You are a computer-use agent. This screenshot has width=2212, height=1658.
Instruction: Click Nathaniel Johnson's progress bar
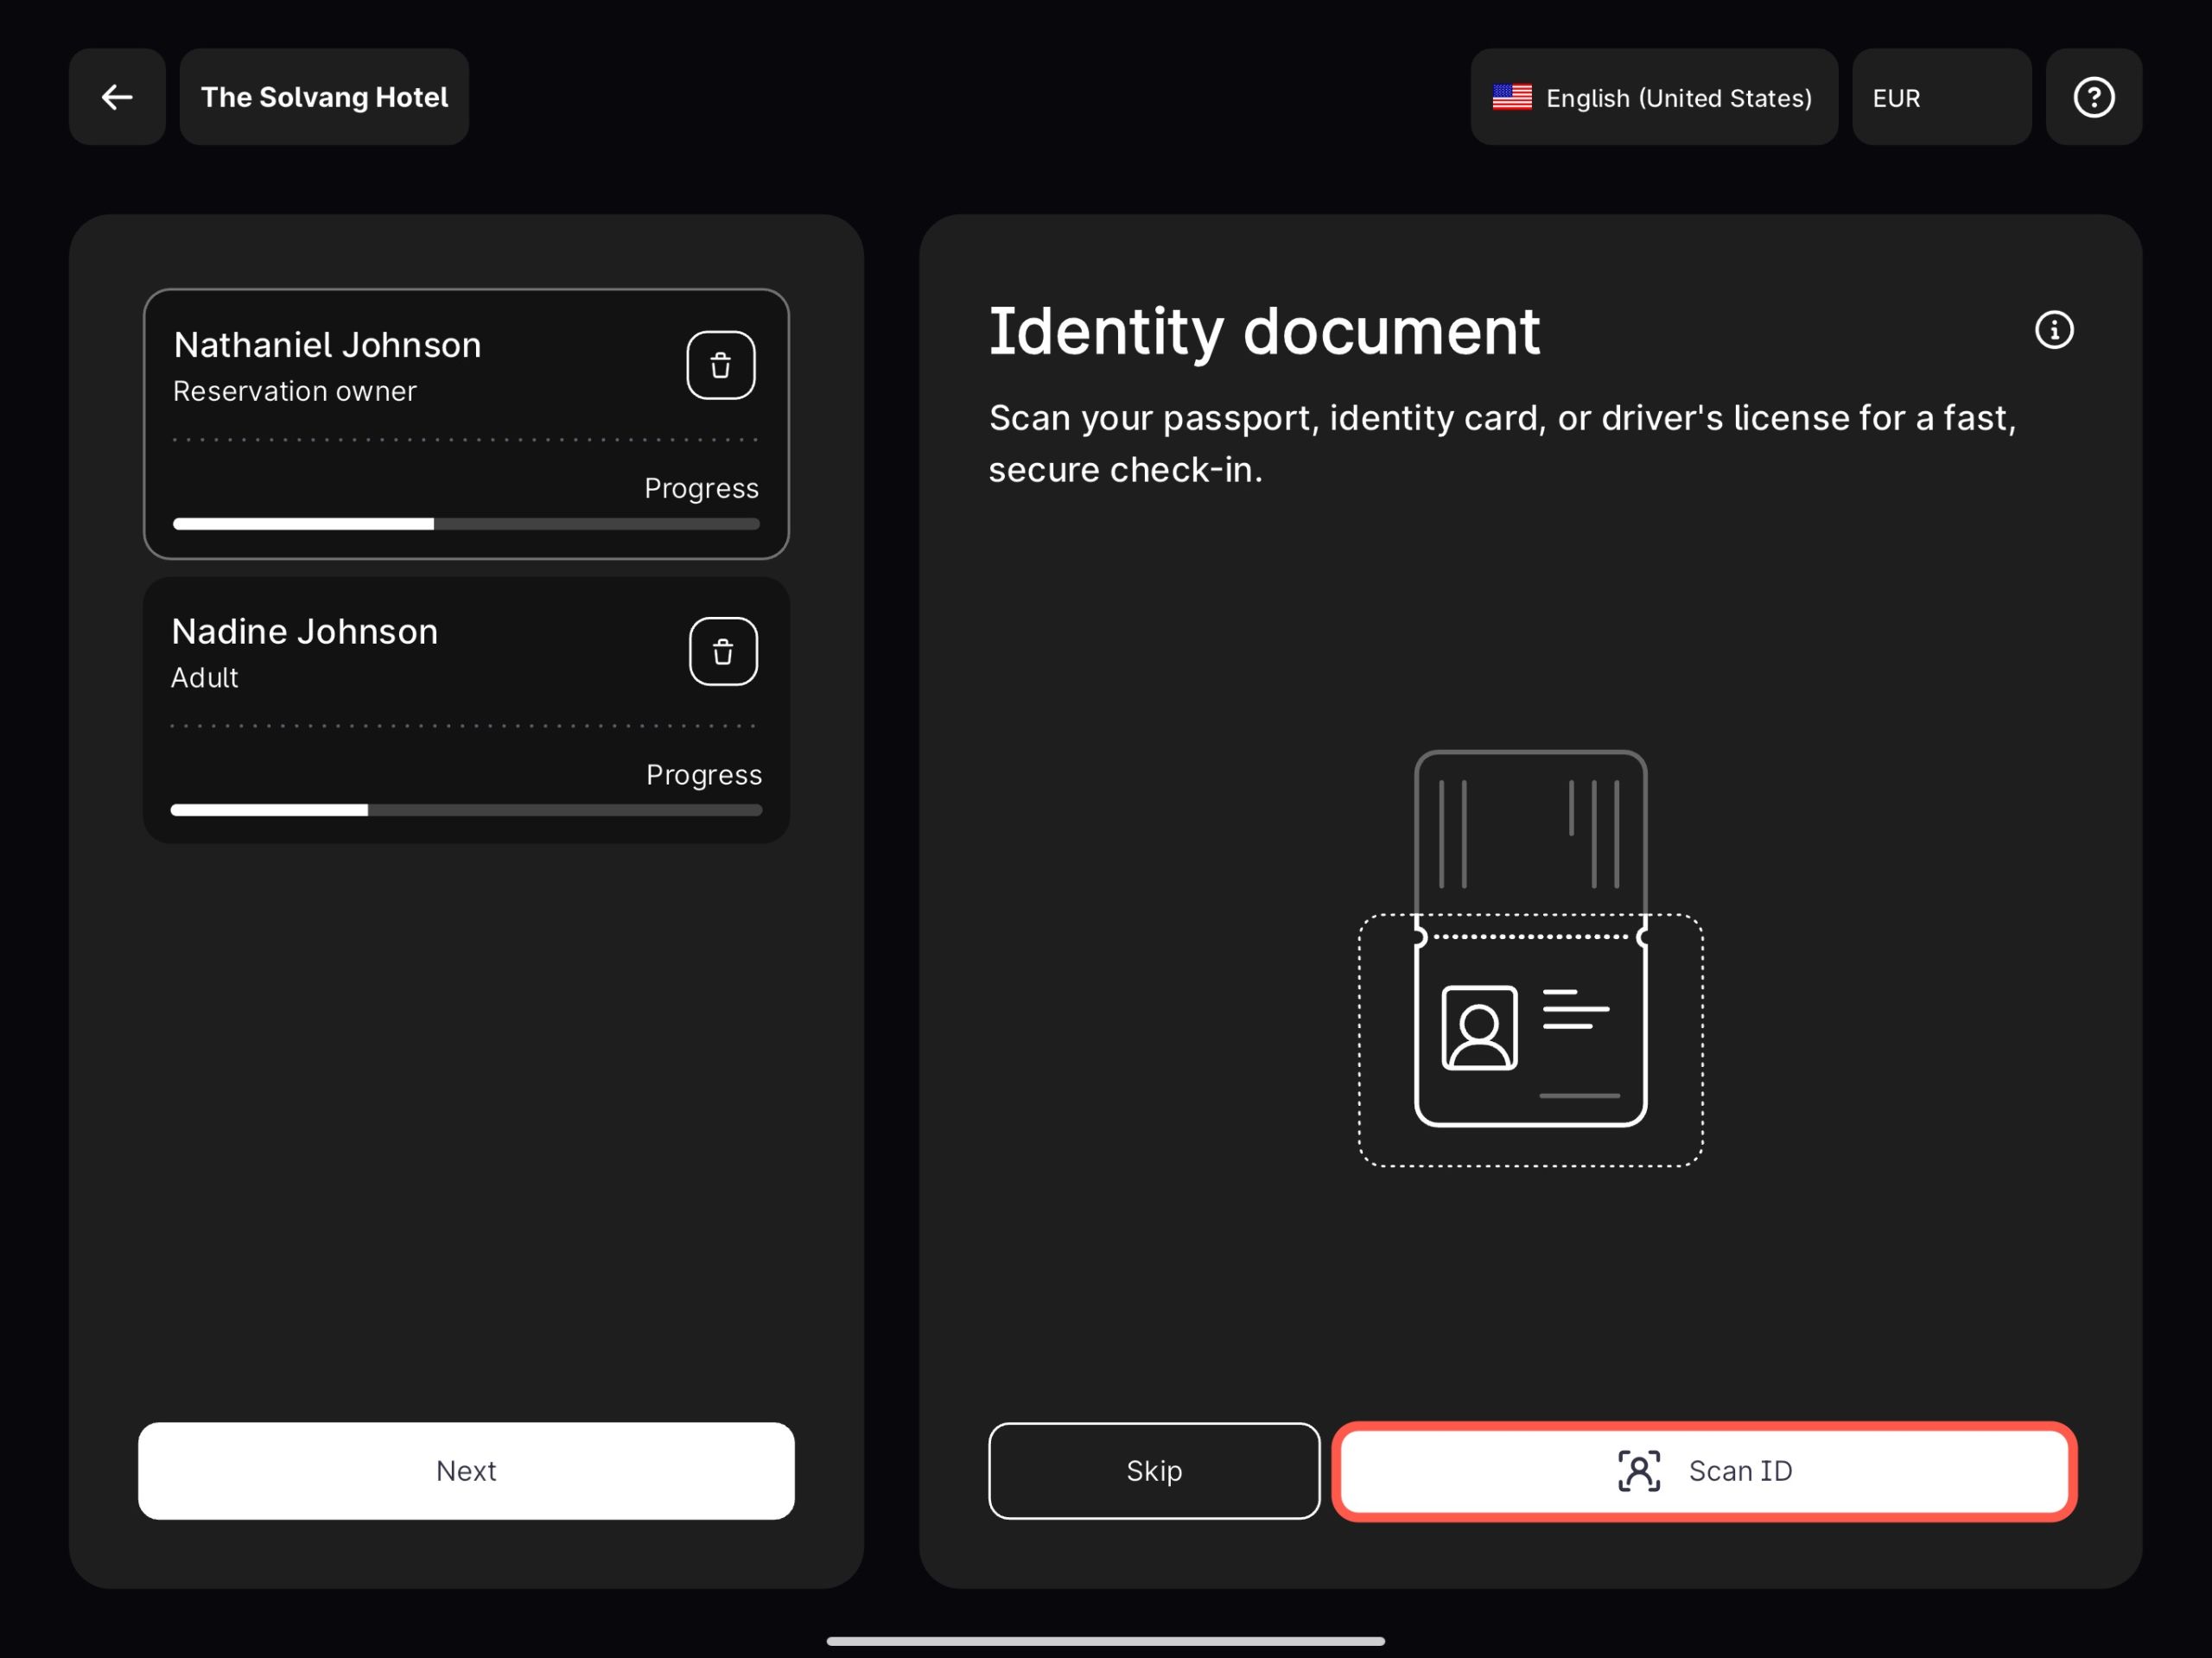pos(466,524)
